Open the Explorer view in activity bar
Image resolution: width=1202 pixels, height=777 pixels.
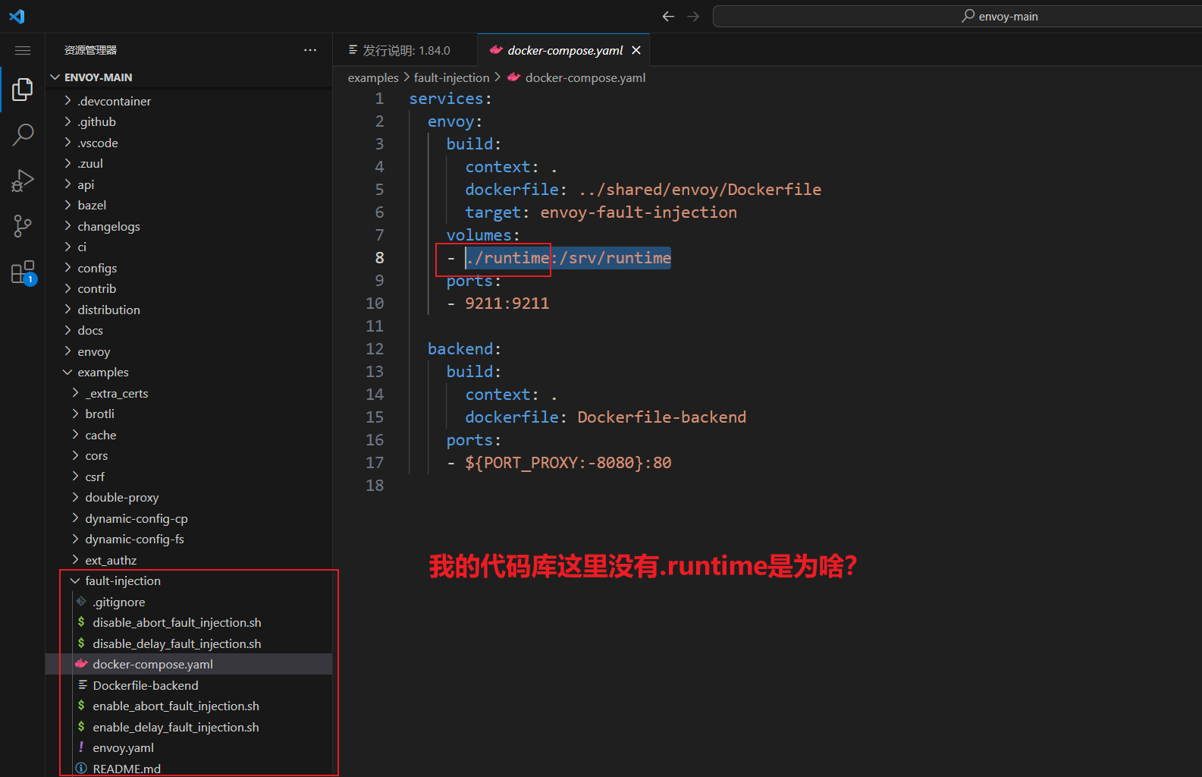[x=23, y=90]
